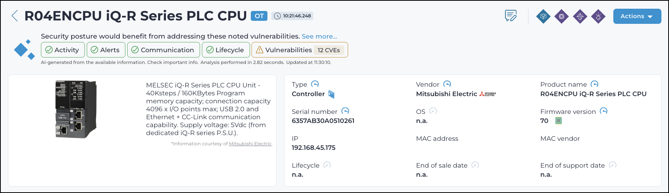Click the icon next to Firmware version label
The height and width of the screenshot is (193, 669).
tap(603, 111)
